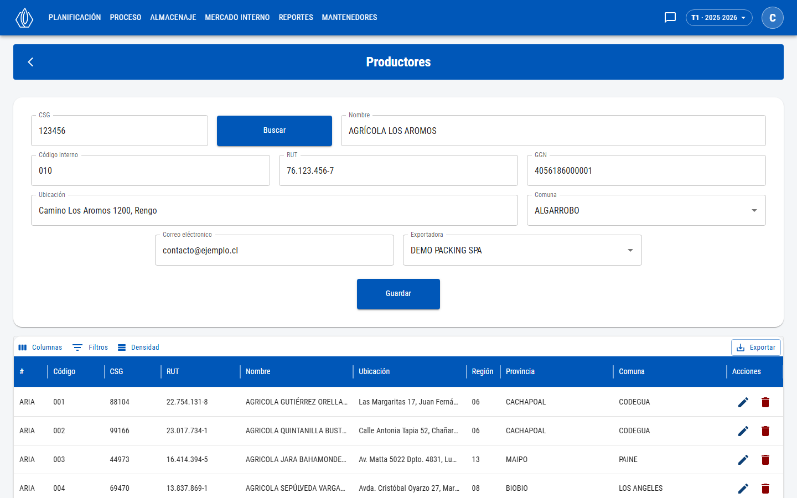
Task: Go back using the back arrow
Action: [x=31, y=62]
